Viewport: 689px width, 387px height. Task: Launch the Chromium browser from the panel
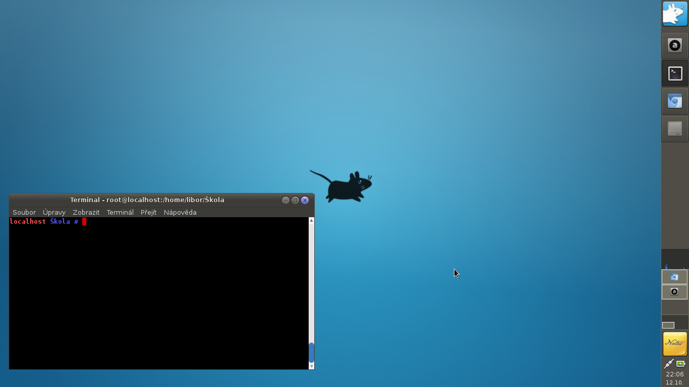675,101
